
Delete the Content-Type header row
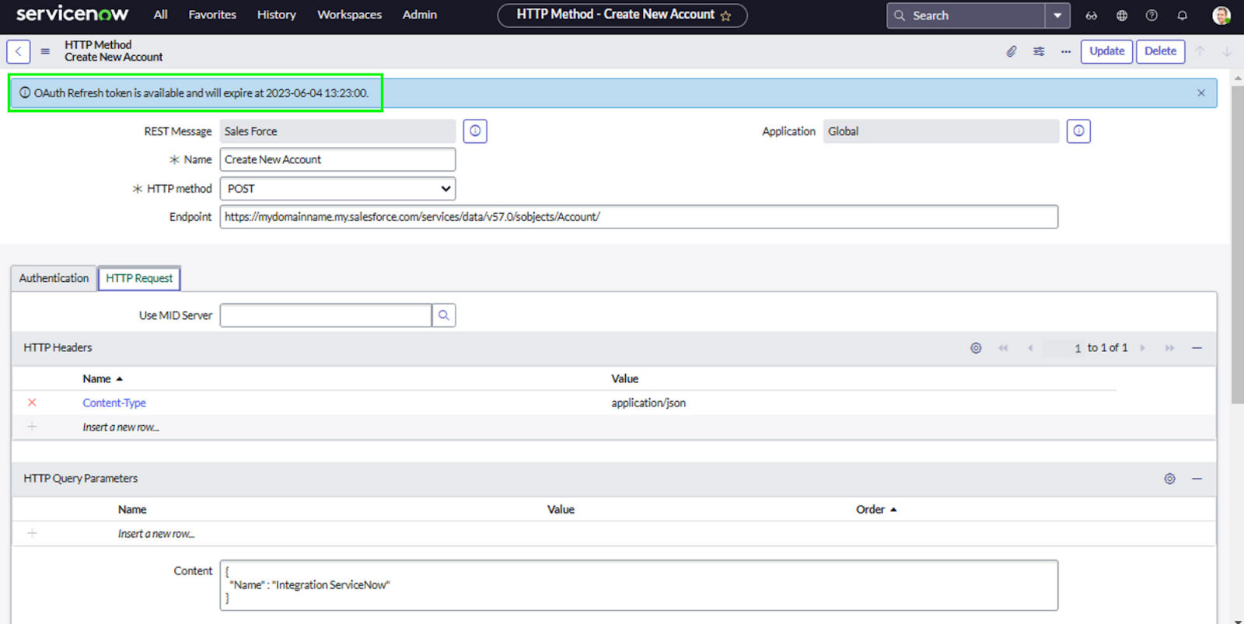coord(32,403)
